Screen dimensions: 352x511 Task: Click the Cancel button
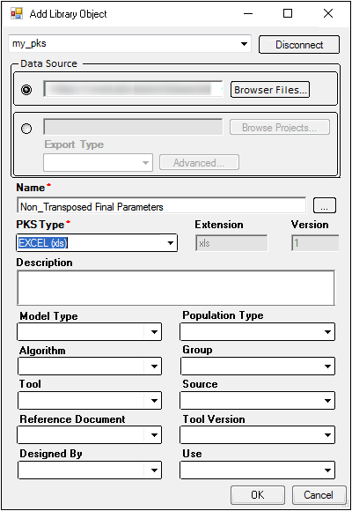click(319, 495)
